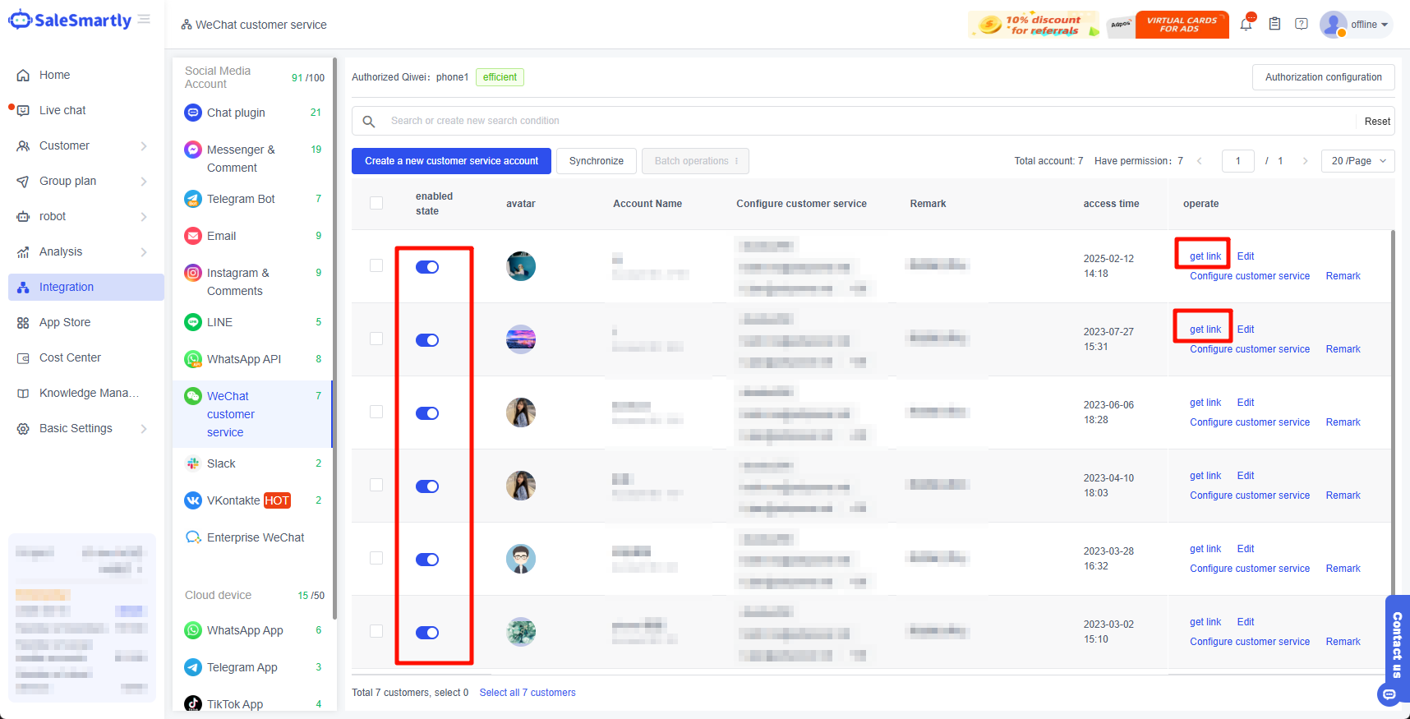Collapse sidebar with the hamburger icon
1410x719 pixels.
(x=144, y=19)
